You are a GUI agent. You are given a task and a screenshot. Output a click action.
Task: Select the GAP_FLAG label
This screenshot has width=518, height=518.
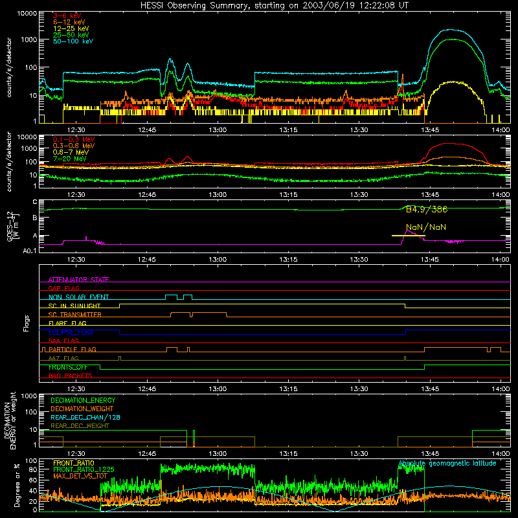pyautogui.click(x=63, y=288)
